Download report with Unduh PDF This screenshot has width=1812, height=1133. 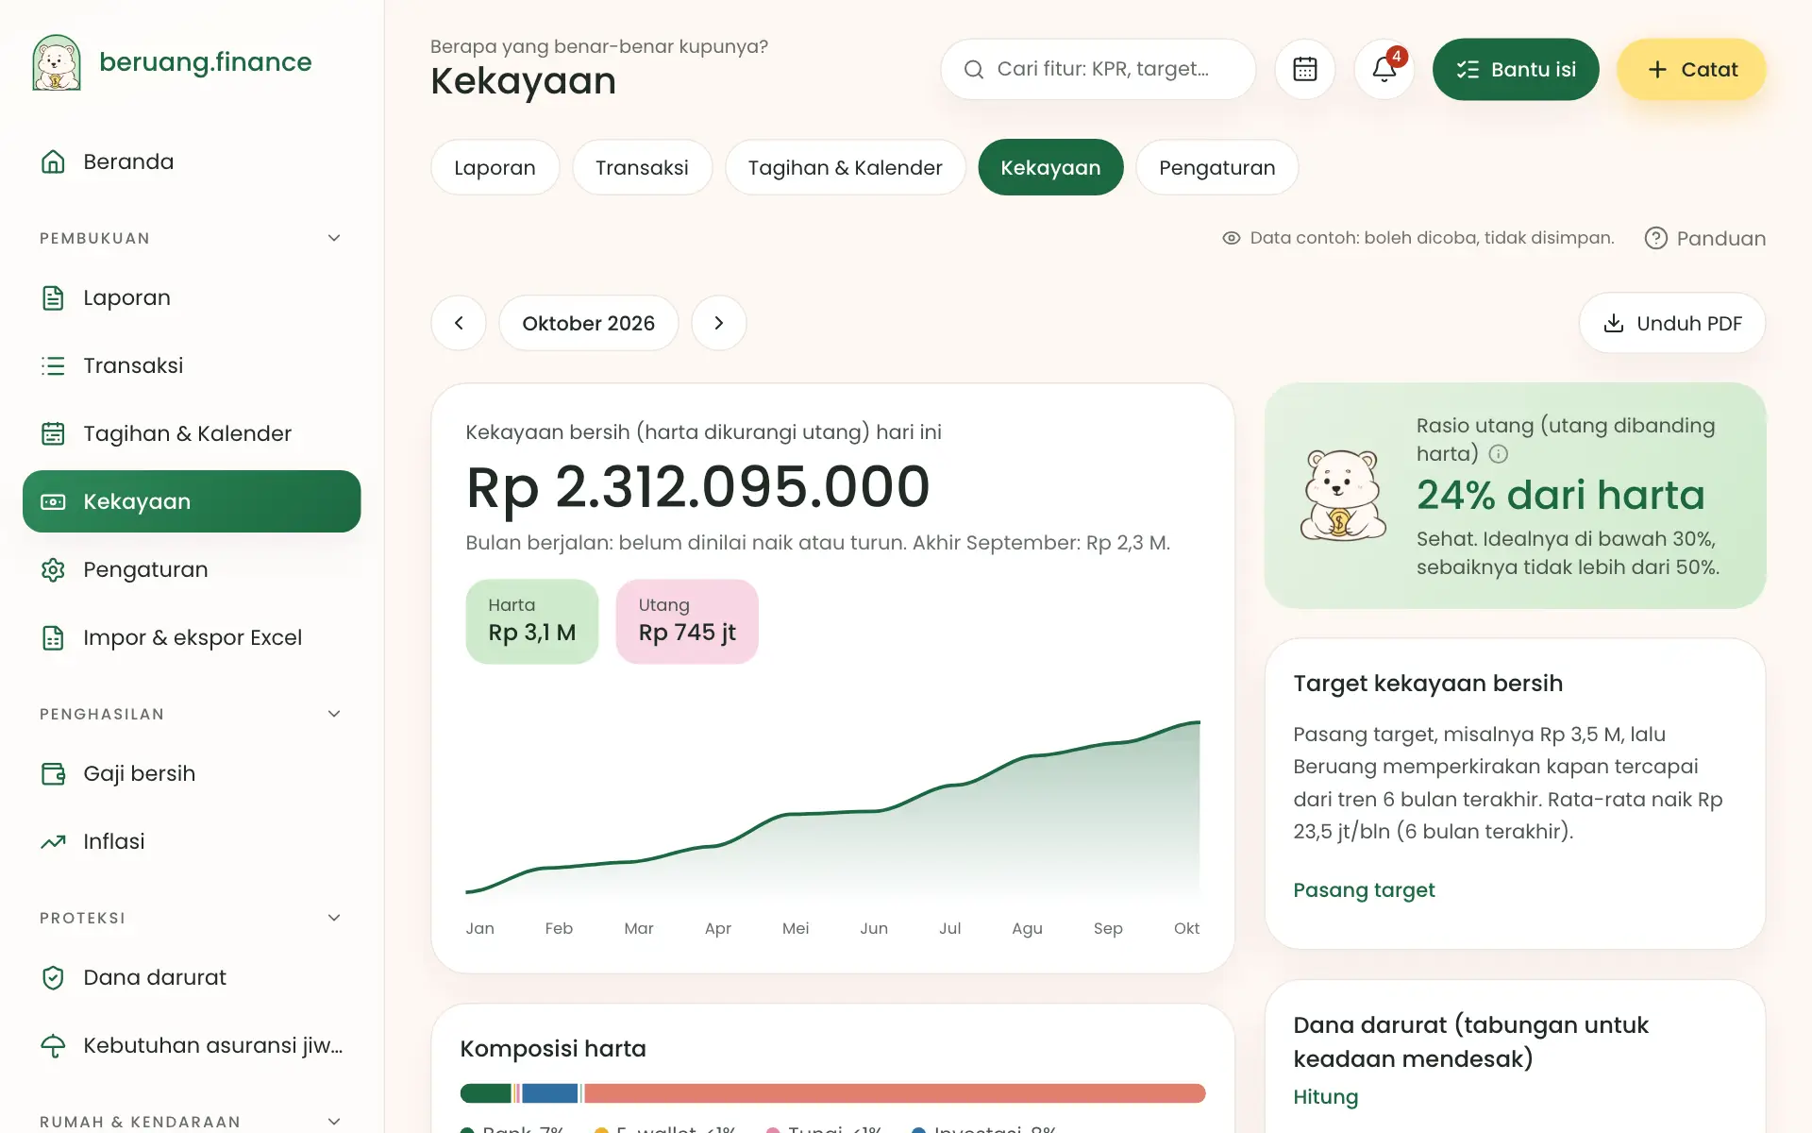pos(1671,323)
